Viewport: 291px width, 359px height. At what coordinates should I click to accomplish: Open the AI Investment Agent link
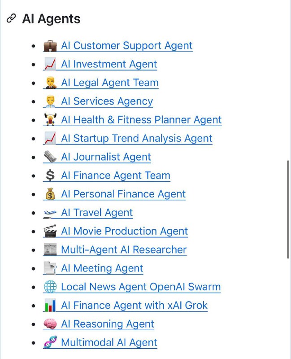109,64
